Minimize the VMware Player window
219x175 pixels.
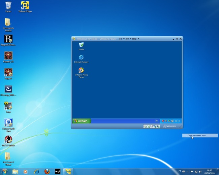(173, 39)
